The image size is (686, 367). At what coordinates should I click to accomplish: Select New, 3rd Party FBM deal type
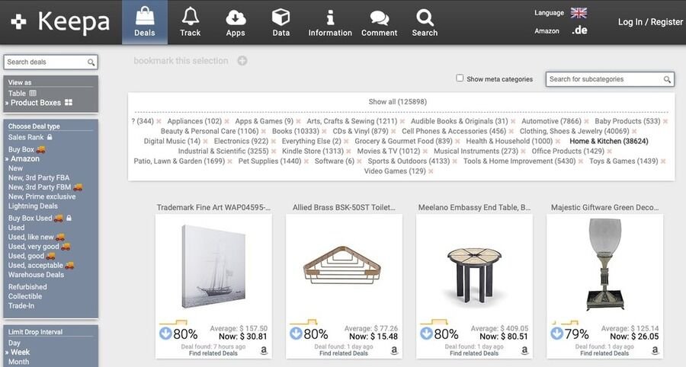[x=40, y=187]
